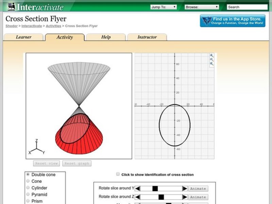
Task: Reset zoom with the bottom magnifier icon
Action: 211,64
